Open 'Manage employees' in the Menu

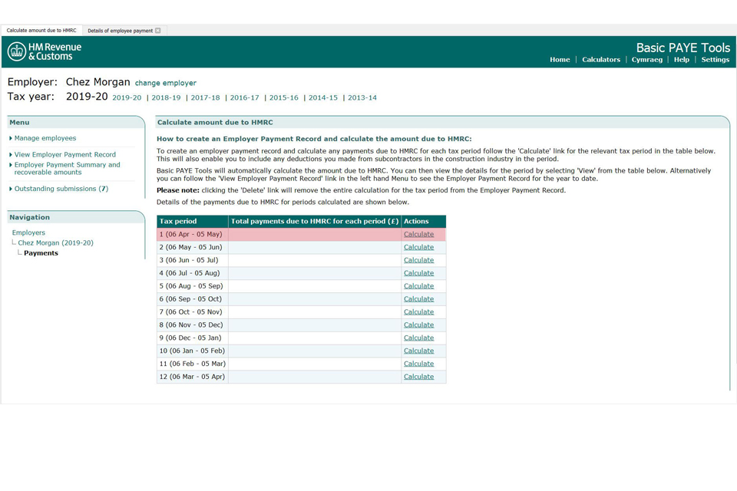[x=45, y=138]
